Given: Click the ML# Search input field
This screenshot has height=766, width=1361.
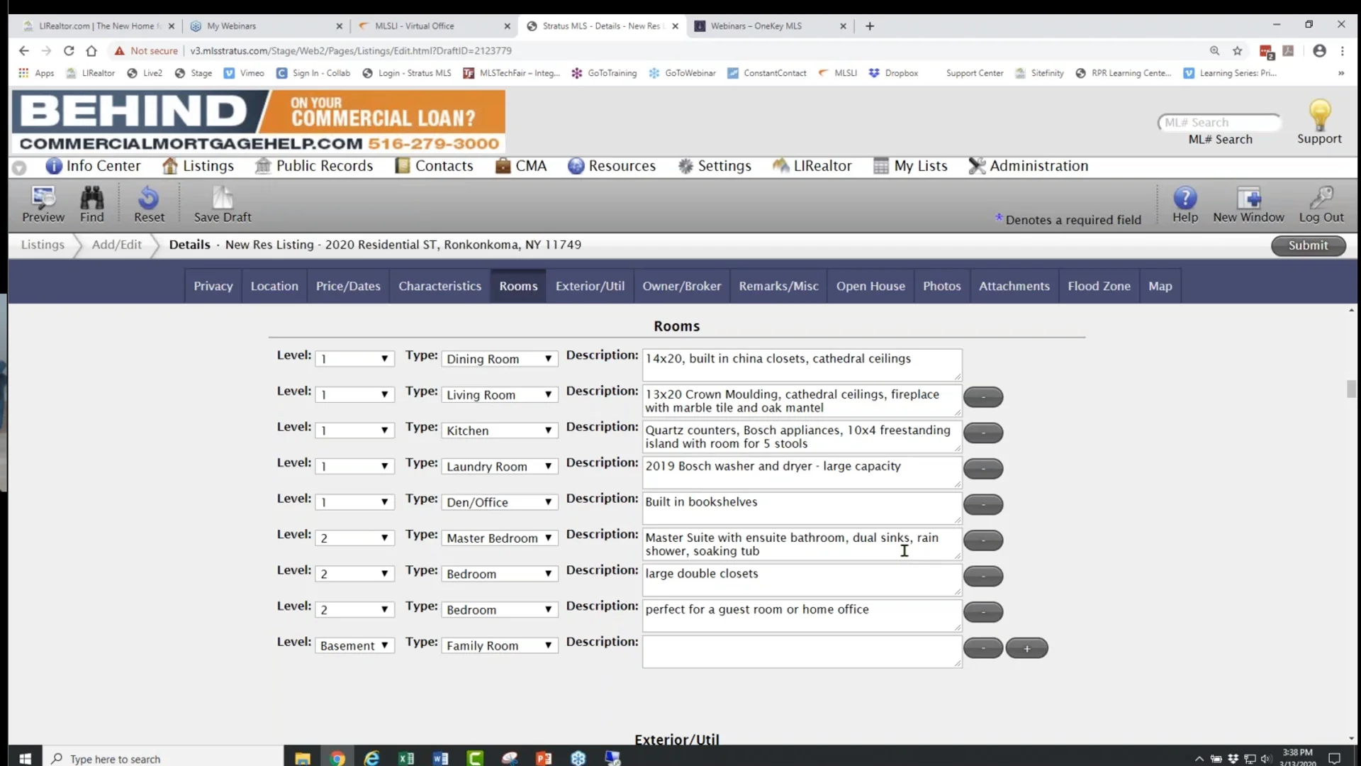Looking at the screenshot, I should pyautogui.click(x=1219, y=123).
